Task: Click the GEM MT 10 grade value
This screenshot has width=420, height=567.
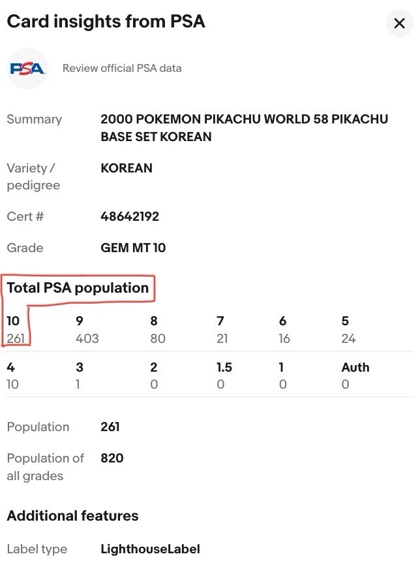Action: [133, 248]
